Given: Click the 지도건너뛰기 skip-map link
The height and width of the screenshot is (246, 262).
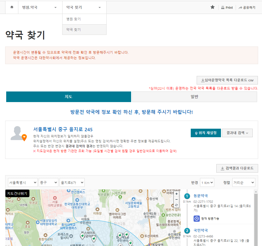Looking at the screenshot, I should (17, 194).
